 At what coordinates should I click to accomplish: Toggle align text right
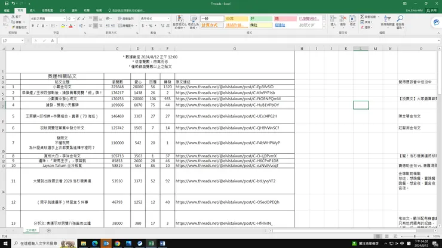click(100, 26)
